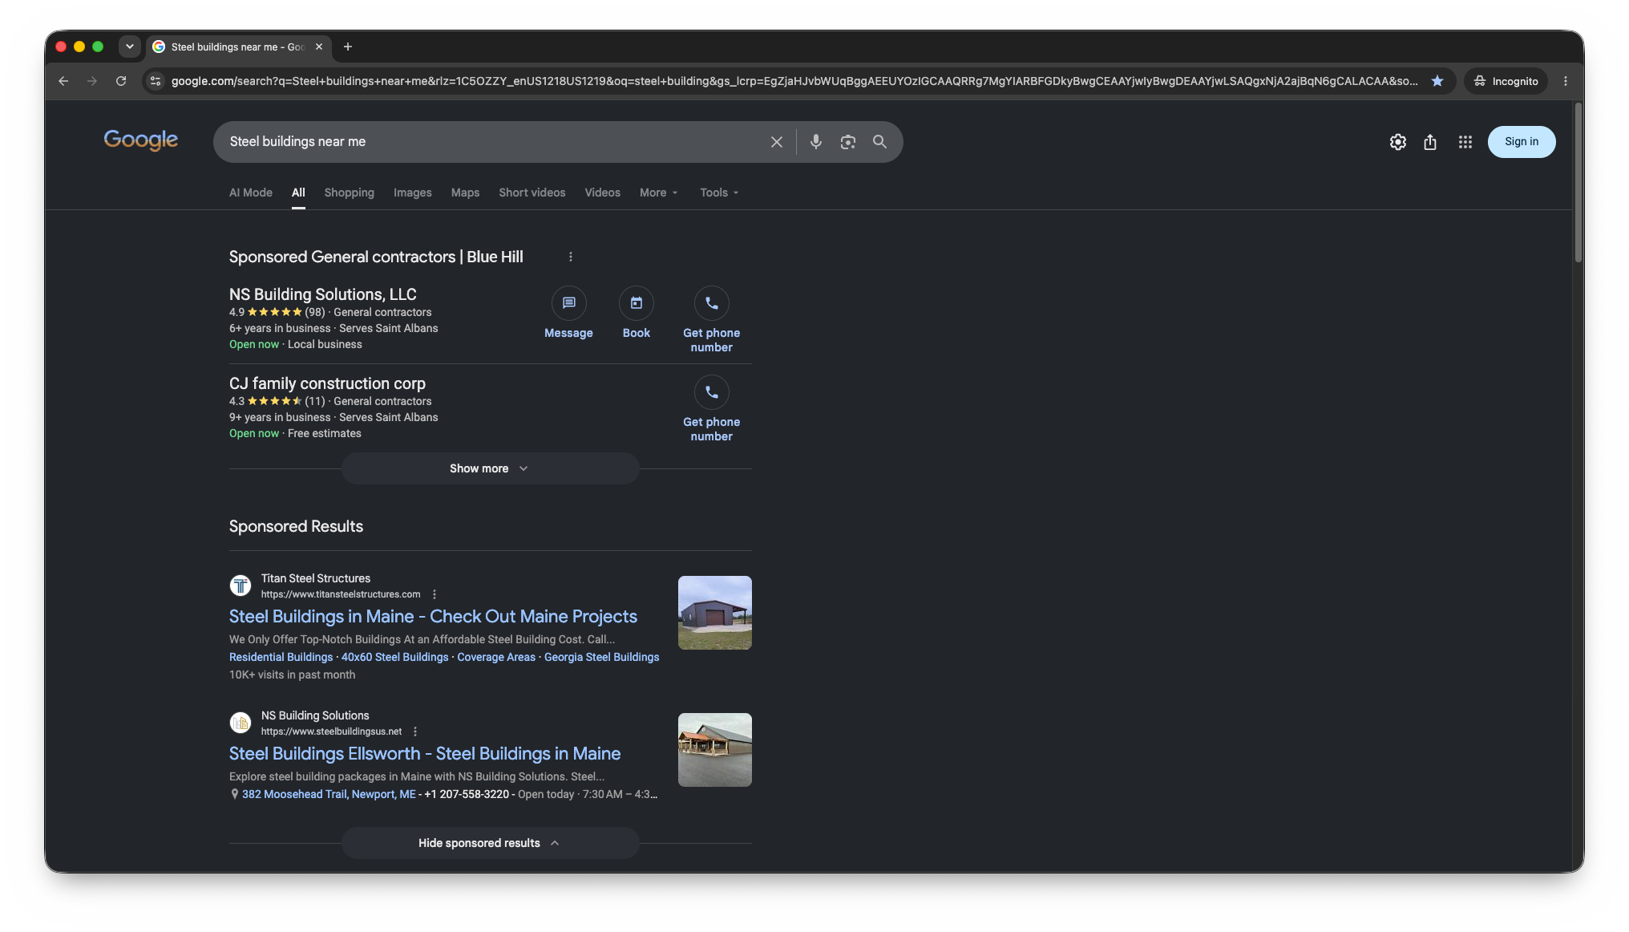The height and width of the screenshot is (932, 1629).
Task: Click the magnifier search icon
Action: 879,142
